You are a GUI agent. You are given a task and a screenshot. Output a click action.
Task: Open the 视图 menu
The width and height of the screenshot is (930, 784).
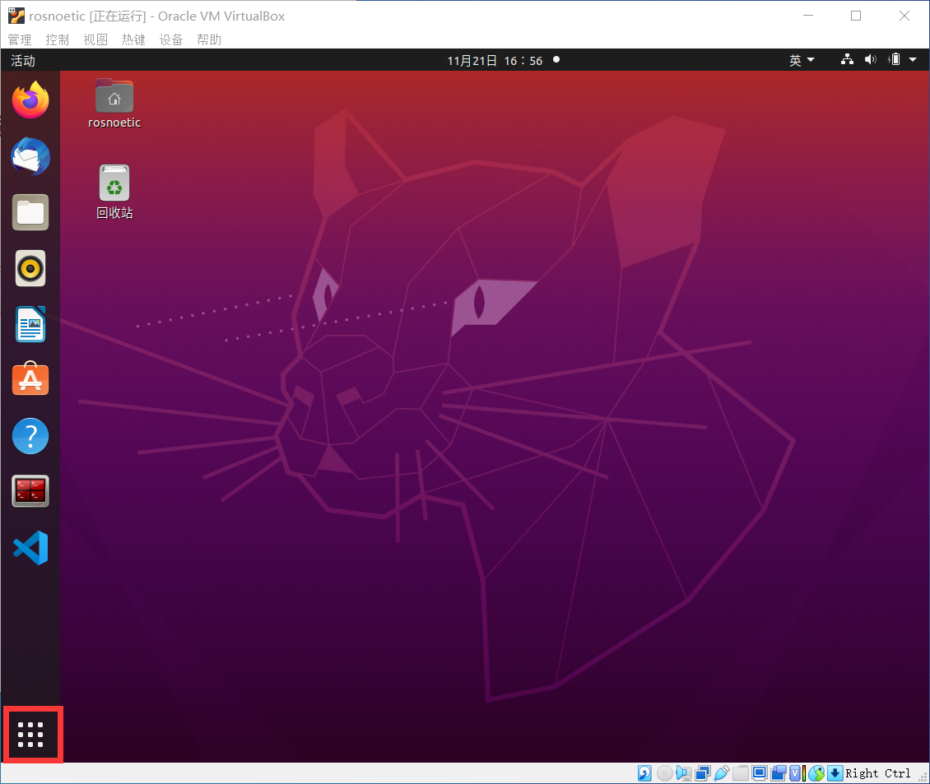(95, 39)
